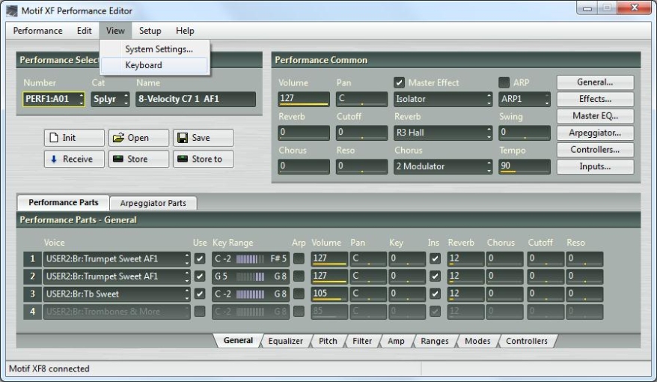The width and height of the screenshot is (657, 382).
Task: Switch to the Filter bottom tab
Action: (x=362, y=341)
